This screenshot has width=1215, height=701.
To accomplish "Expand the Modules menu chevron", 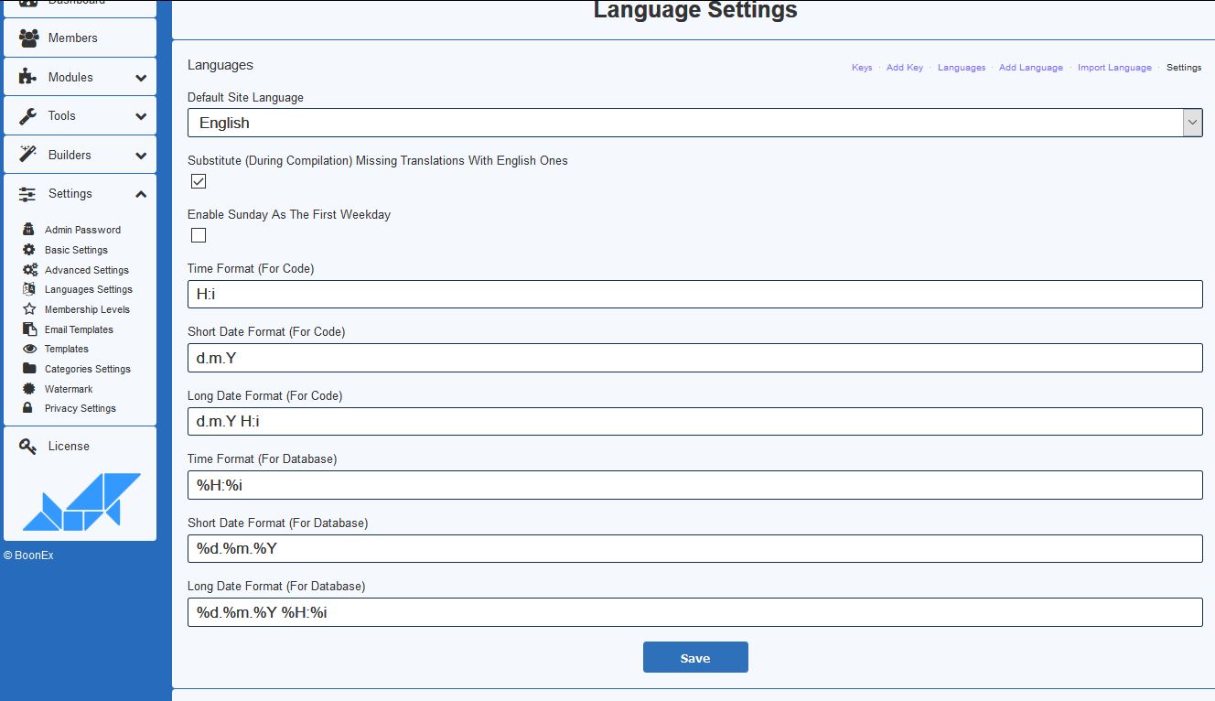I will 141,78.
